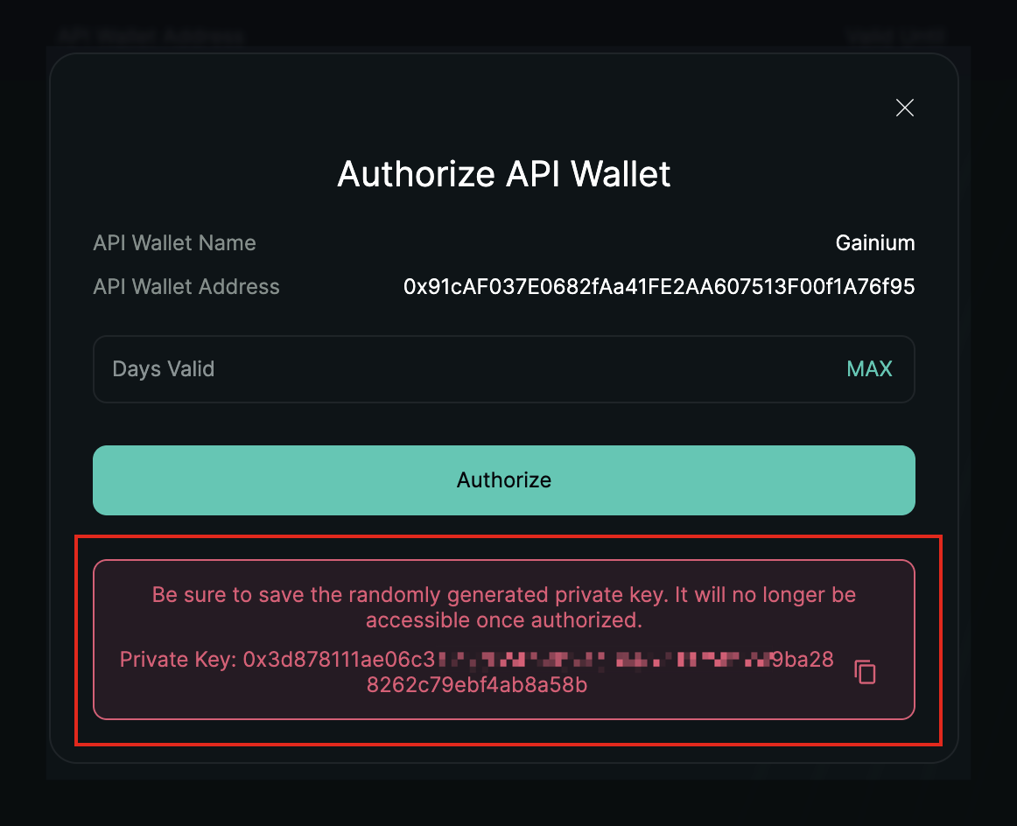This screenshot has width=1017, height=826.
Task: Set days valid to MAX
Action: [869, 369]
